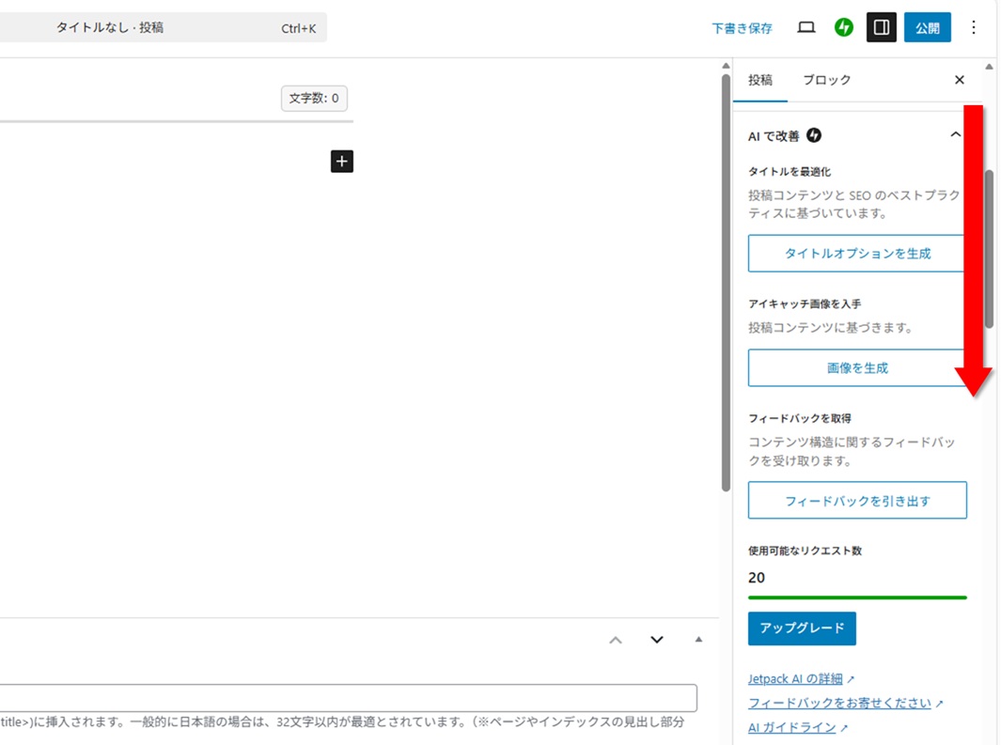The width and height of the screenshot is (1001, 745).
Task: Move meta box up with up chevron
Action: [x=616, y=640]
